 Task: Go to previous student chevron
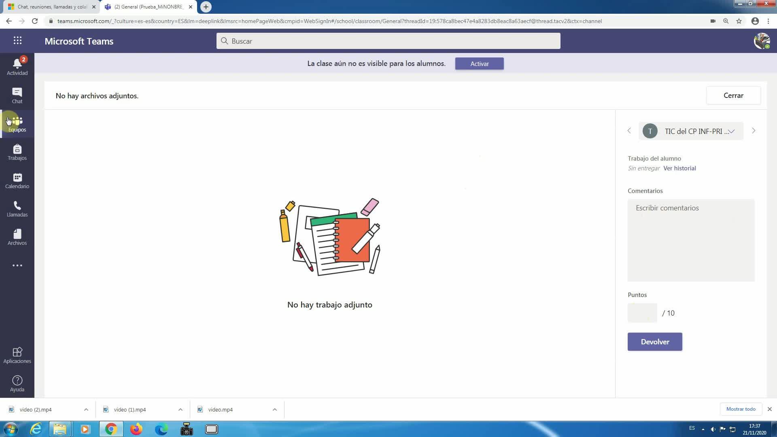pos(629,131)
